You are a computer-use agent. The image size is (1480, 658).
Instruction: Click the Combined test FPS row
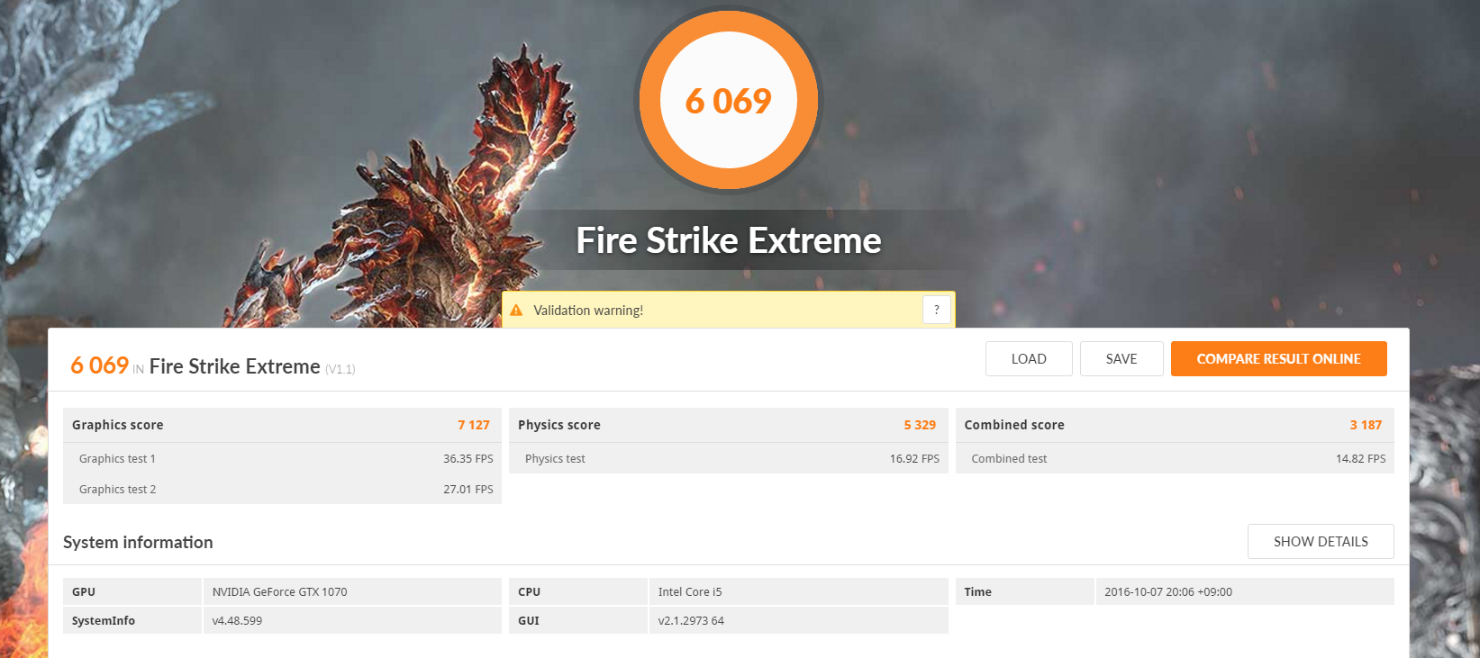click(1175, 458)
